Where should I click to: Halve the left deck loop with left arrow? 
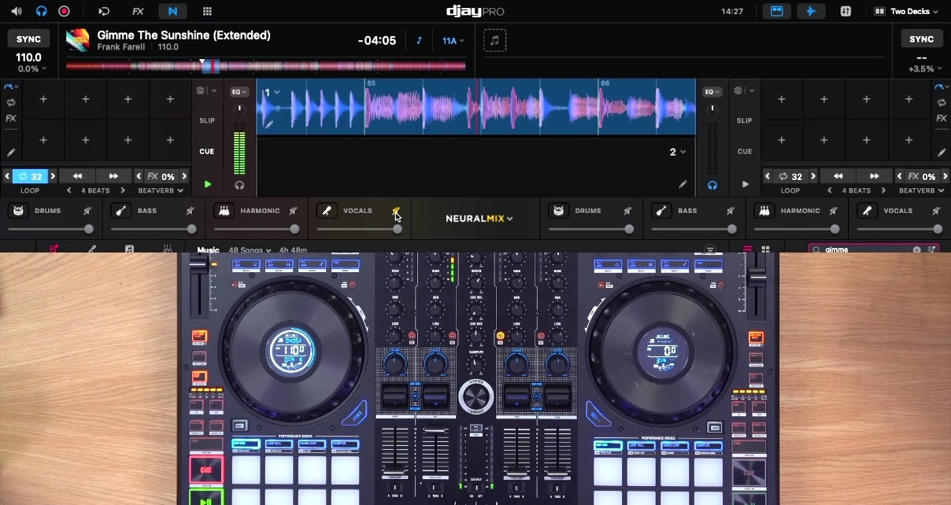point(7,176)
